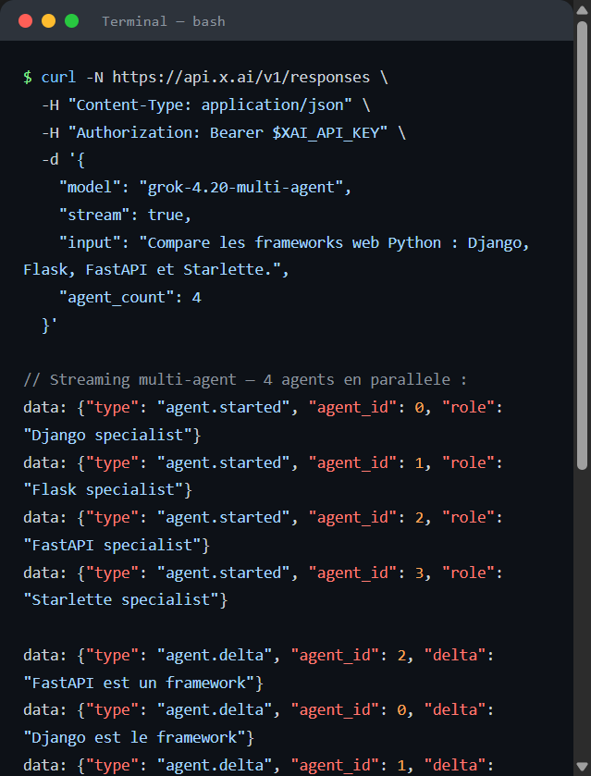
Task: Click the "FastAPI specialist"} text
Action: click(x=117, y=546)
